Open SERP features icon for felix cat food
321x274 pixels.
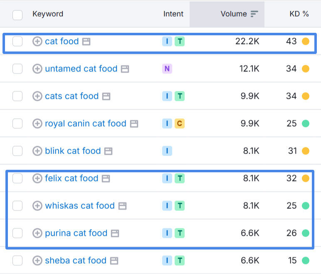(x=106, y=179)
